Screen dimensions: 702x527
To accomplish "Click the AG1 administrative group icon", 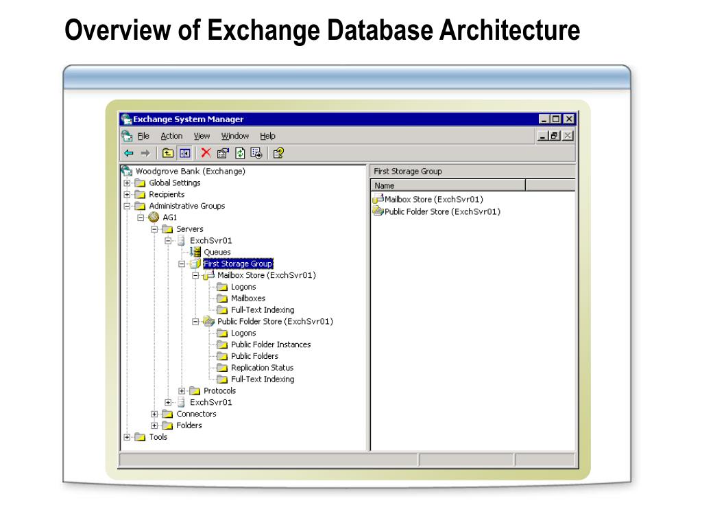I will (154, 218).
